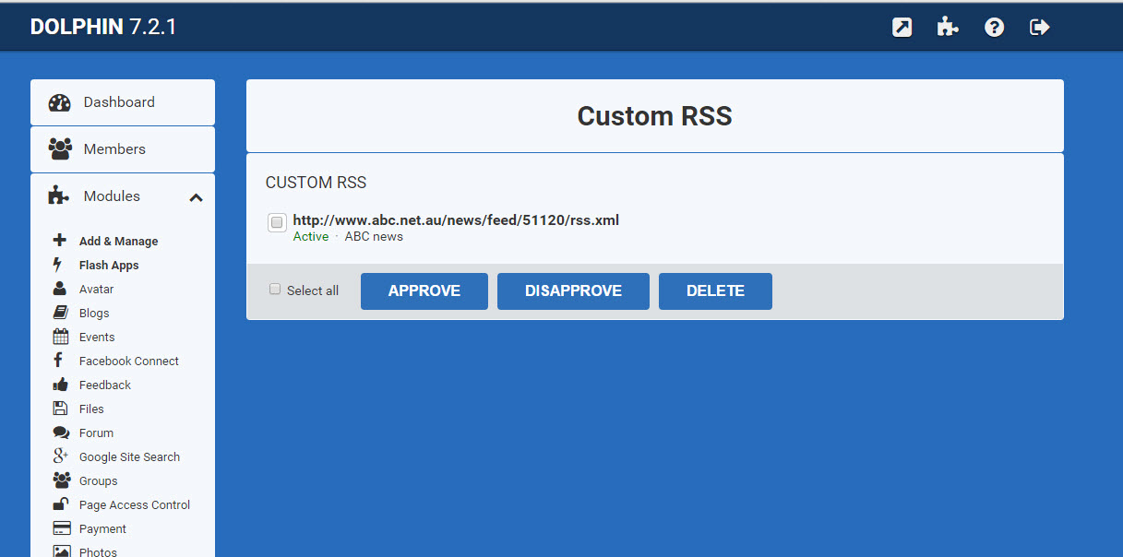This screenshot has width=1123, height=557.
Task: Click the external link icon in header
Action: (902, 27)
